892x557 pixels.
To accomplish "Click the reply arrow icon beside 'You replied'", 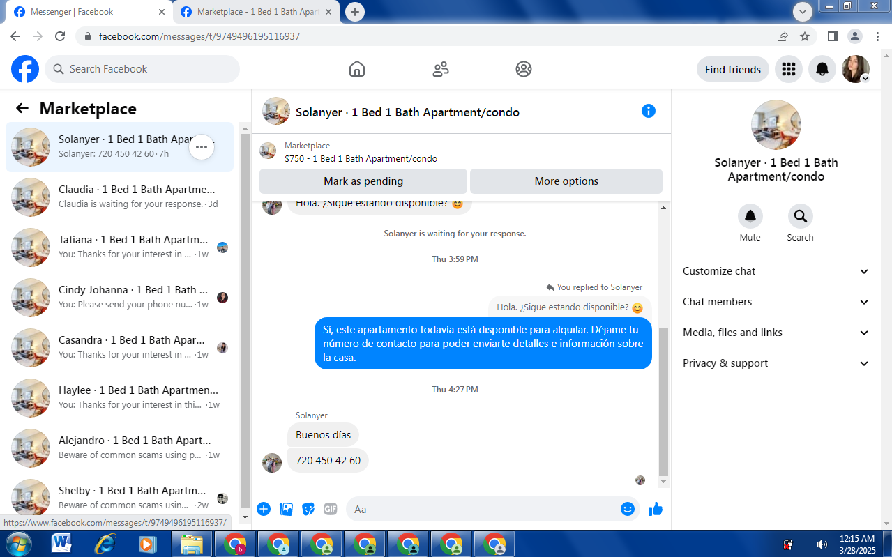I will pyautogui.click(x=550, y=287).
